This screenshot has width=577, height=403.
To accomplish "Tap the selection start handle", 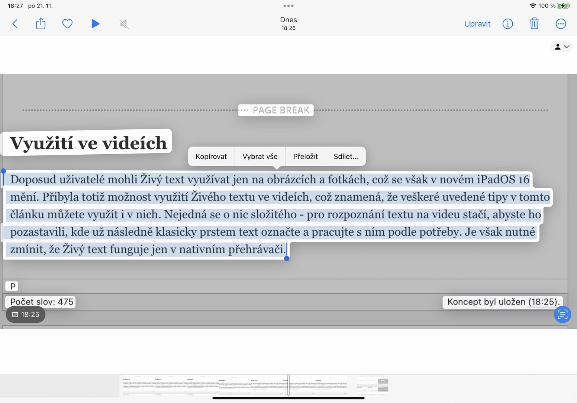I will pos(3,171).
